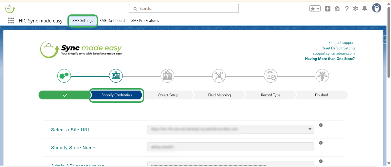Click the page vertical scrollbar
This screenshot has height=167, width=391.
(x=389, y=43)
